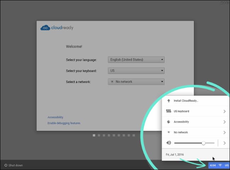230x170 pixels.
Task: Click the Shut down power icon
Action: tap(6, 165)
